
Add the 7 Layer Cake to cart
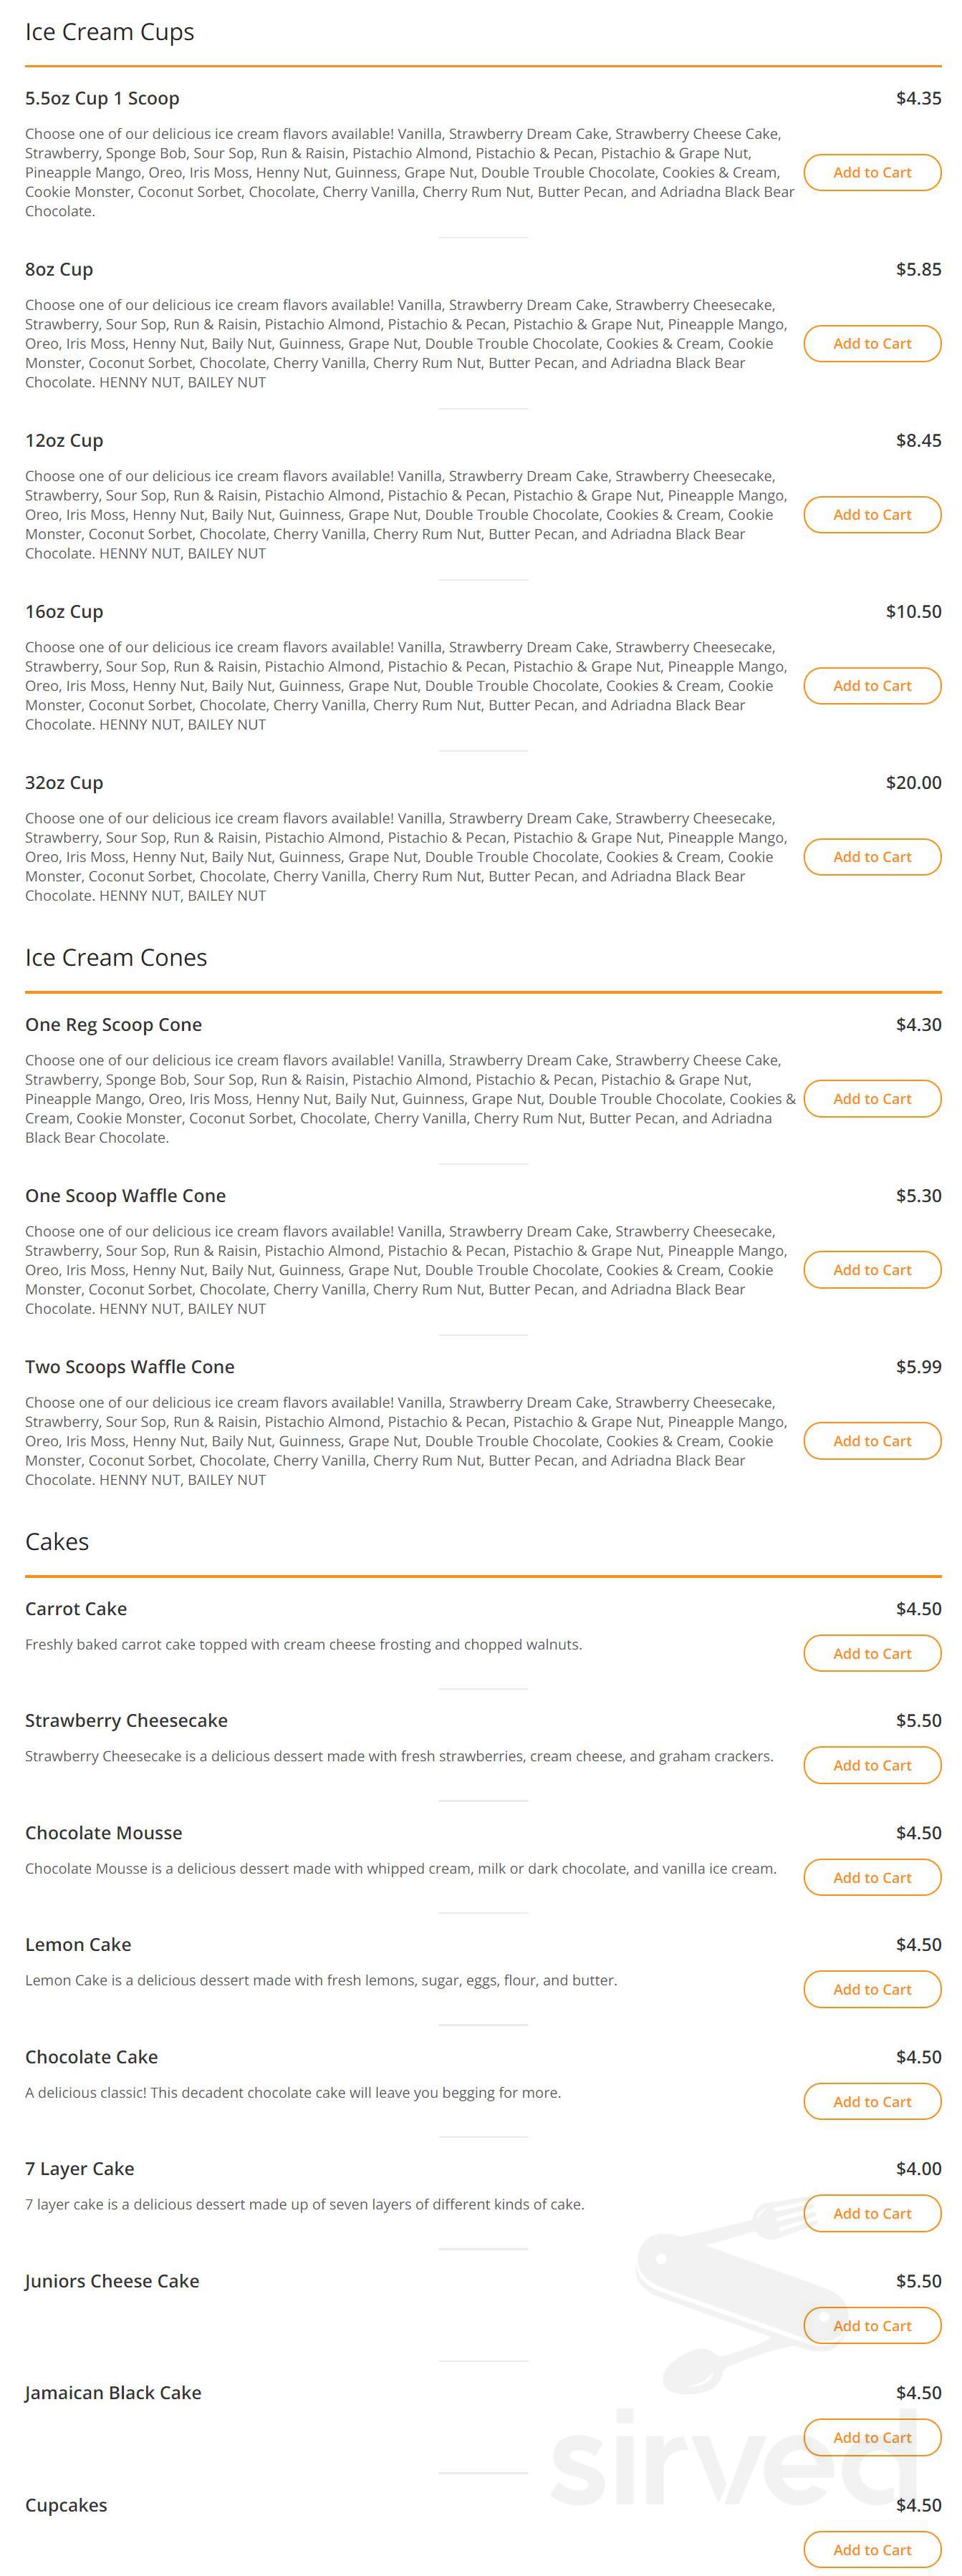(871, 2213)
